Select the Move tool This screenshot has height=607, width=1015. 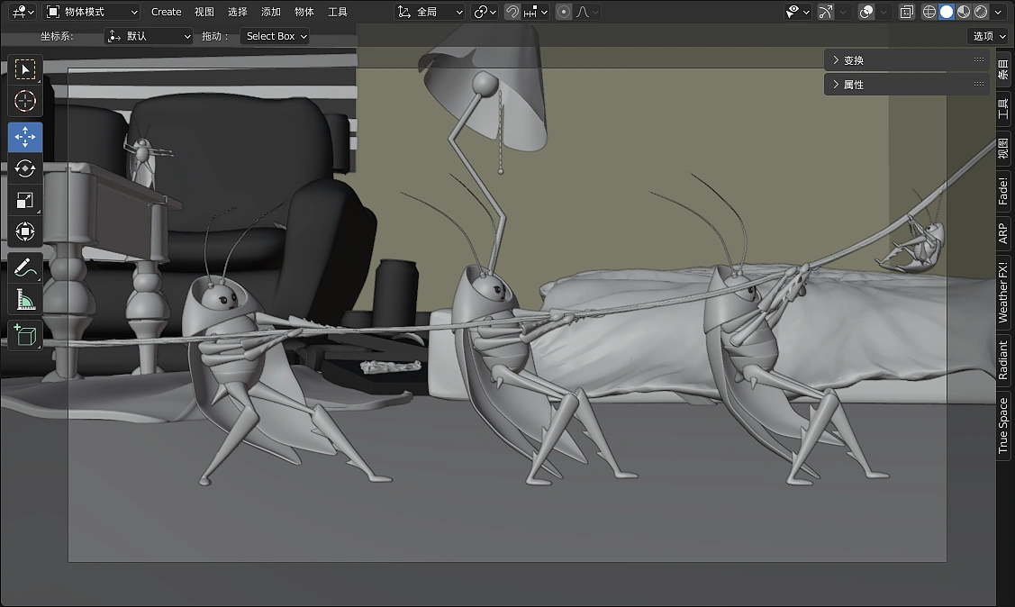25,137
